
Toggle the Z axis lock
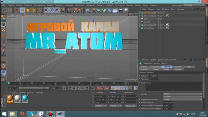[x=57, y=10]
